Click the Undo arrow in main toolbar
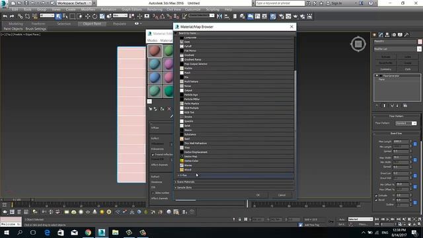The image size is (423, 238). coord(5,17)
